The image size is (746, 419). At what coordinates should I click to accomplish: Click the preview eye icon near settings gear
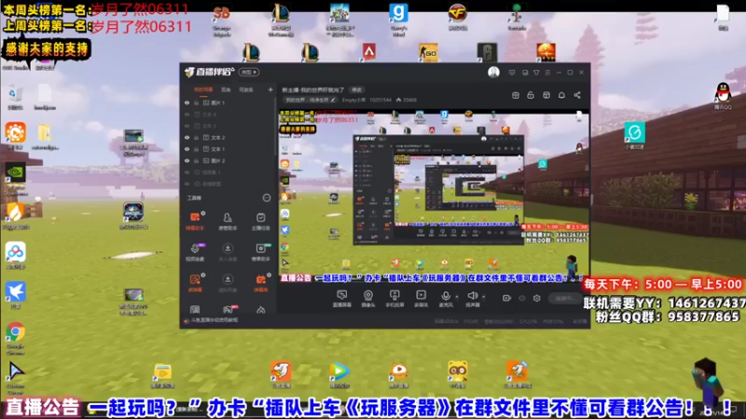[522, 298]
